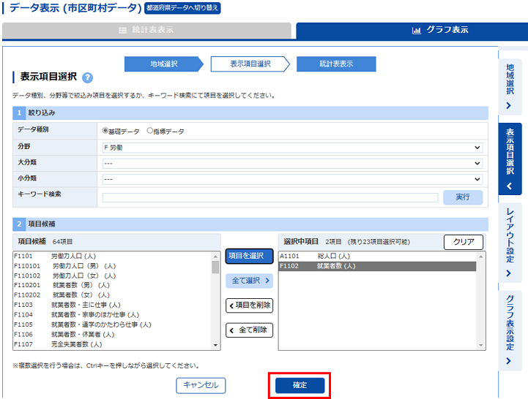The width and height of the screenshot is (528, 399).
Task: Open the 分野 dropdown showing F 労働
Action: tap(292, 148)
